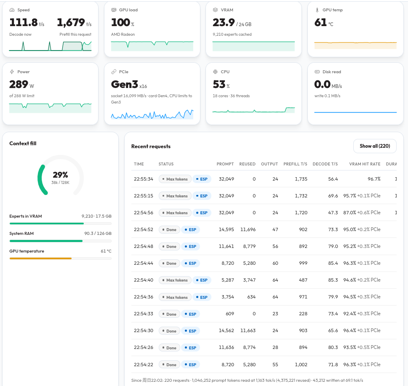
Task: Select the 22:54:26 timestamp cell
Action: pos(144,348)
